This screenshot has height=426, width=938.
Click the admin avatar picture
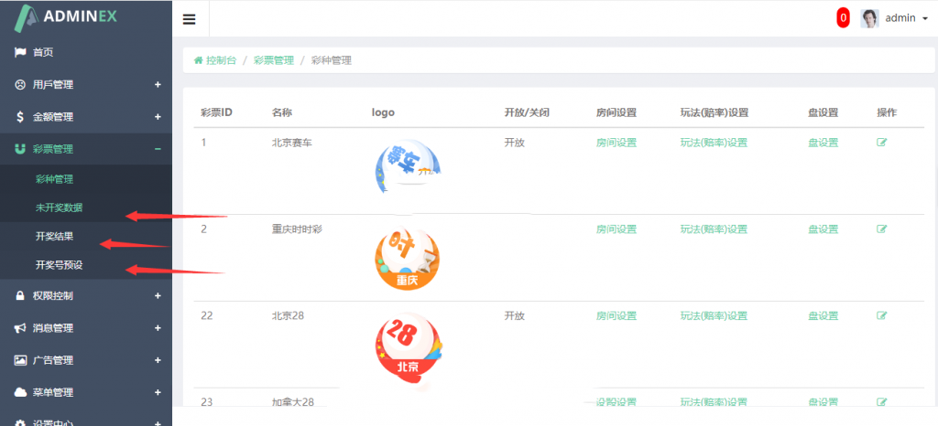[x=869, y=18]
